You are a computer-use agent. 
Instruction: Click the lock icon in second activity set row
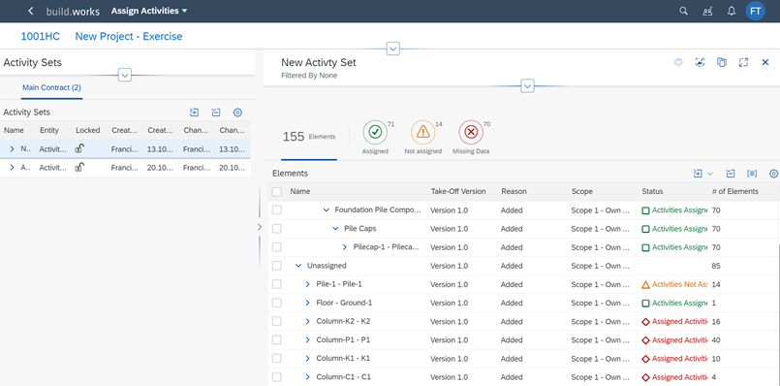click(79, 168)
